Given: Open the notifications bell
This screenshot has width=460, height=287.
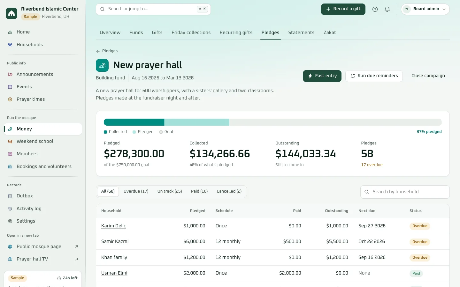Looking at the screenshot, I should (x=387, y=9).
